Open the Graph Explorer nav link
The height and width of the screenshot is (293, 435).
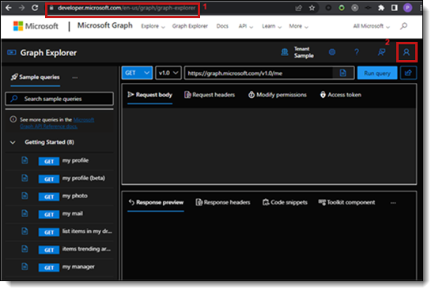point(190,26)
